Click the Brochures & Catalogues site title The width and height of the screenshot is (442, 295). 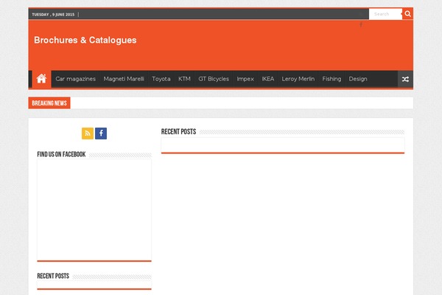(85, 40)
